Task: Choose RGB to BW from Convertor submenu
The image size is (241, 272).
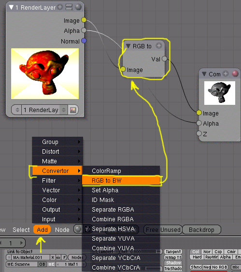Action: point(121,180)
